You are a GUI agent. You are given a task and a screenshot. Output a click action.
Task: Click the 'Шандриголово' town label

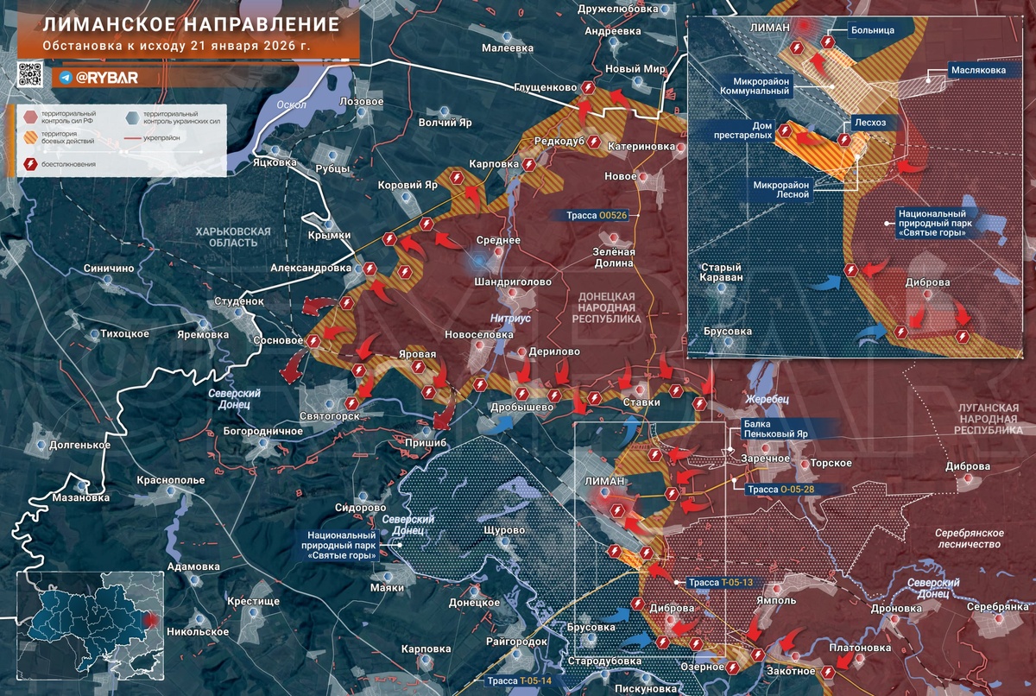click(513, 282)
